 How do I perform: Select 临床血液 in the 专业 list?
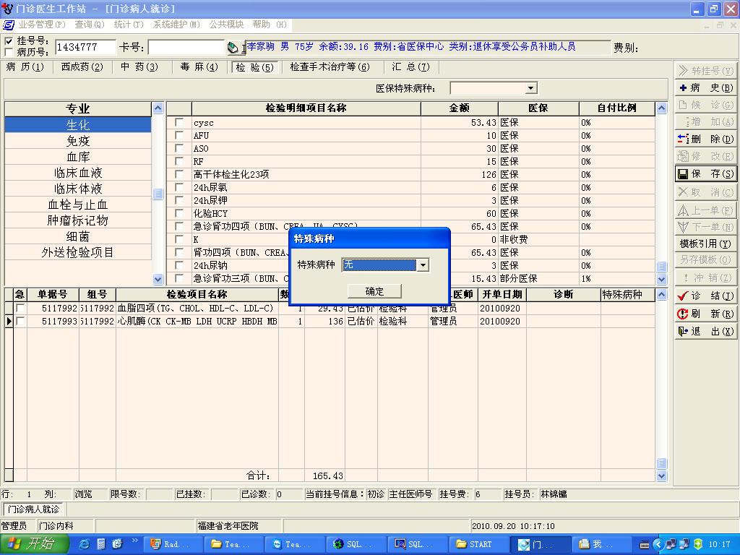click(78, 173)
